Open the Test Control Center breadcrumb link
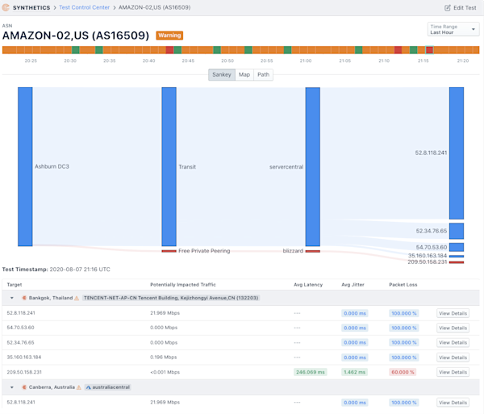Screen dimensions: 484x414 (x=84, y=7)
